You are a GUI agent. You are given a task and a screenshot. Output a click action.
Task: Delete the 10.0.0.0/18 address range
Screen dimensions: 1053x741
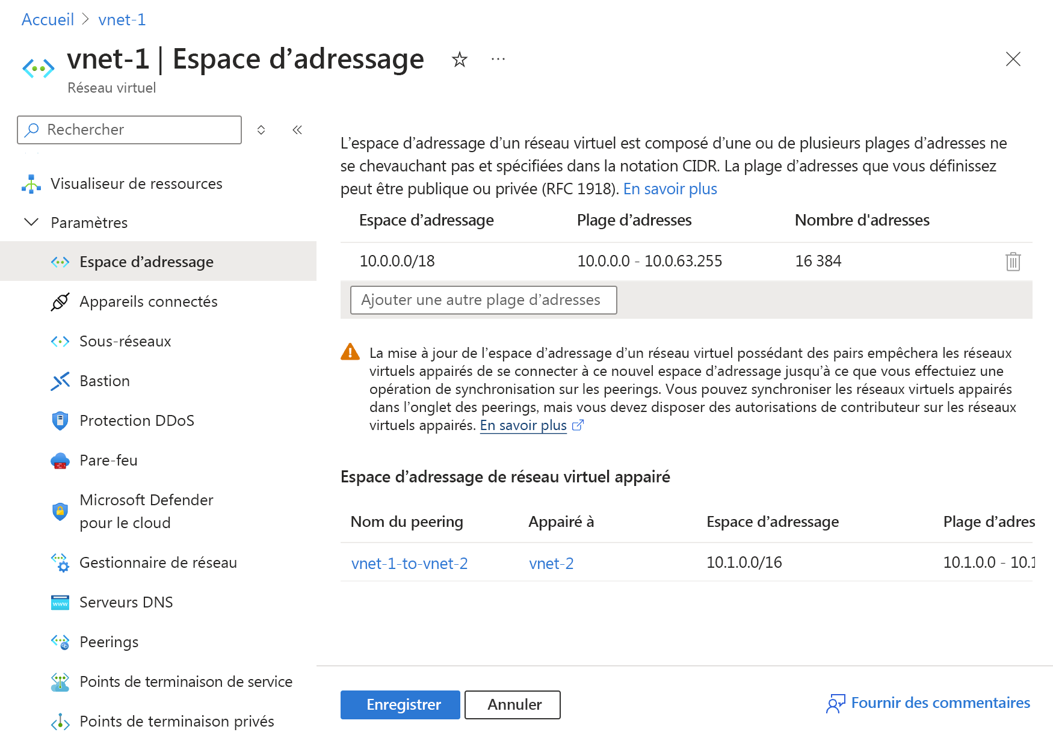(x=1013, y=261)
